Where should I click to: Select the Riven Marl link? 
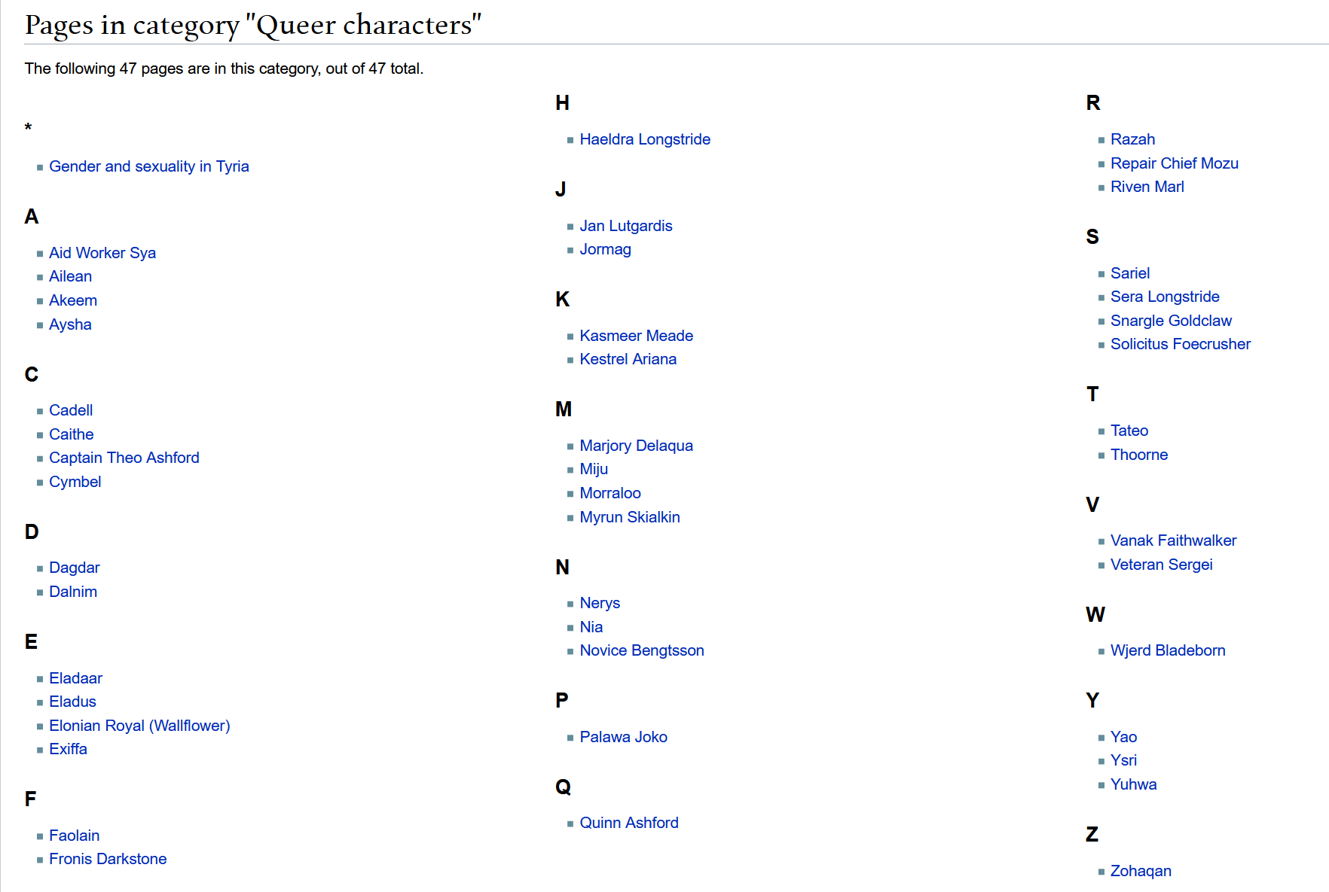pos(1147,187)
